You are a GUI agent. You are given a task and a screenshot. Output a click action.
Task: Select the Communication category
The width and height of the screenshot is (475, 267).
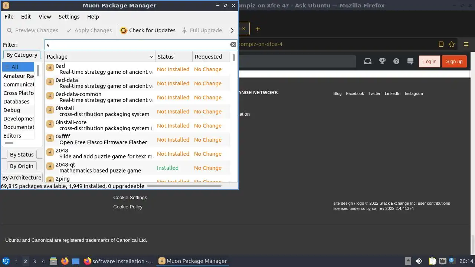click(x=18, y=85)
